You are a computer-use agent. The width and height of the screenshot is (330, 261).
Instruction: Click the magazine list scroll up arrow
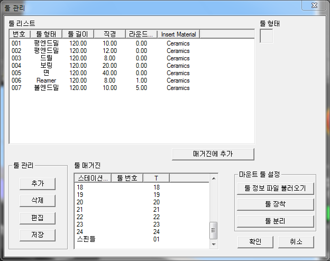[214, 178]
